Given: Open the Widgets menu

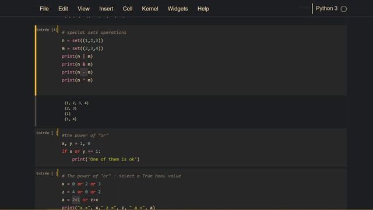Looking at the screenshot, I should tap(178, 9).
